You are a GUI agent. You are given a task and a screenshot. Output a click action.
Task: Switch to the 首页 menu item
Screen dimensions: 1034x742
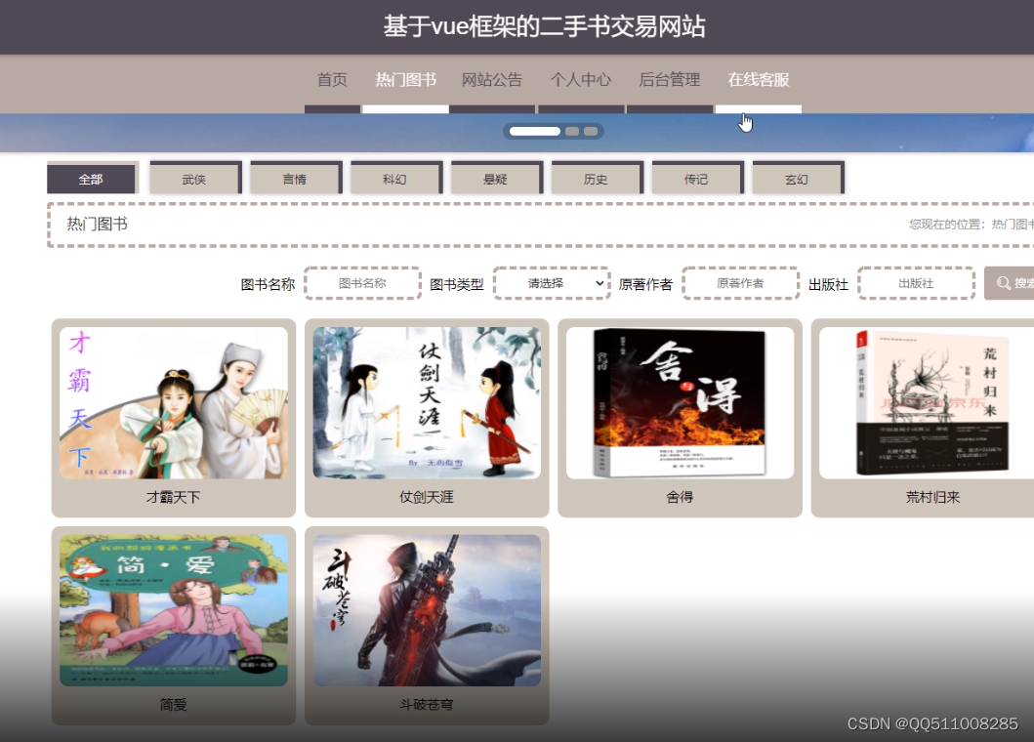331,81
